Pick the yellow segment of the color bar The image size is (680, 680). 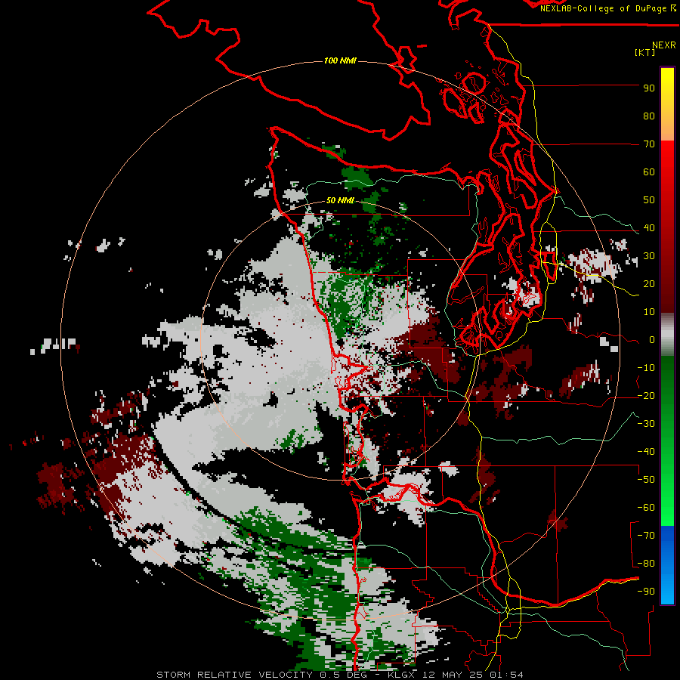click(667, 104)
